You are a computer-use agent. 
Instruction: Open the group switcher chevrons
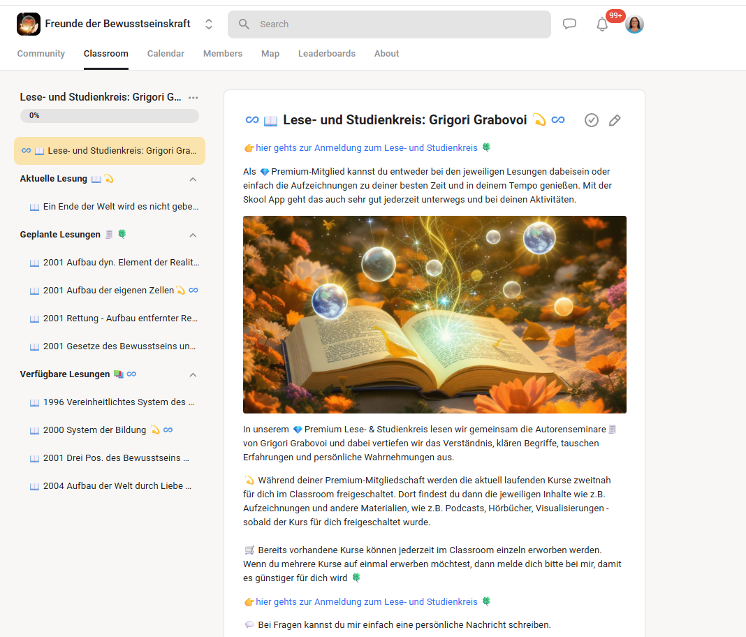point(208,24)
